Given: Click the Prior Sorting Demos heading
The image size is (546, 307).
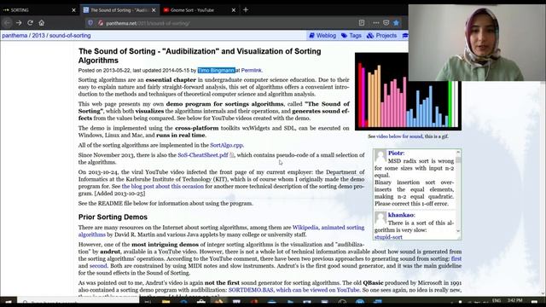Looking at the screenshot, I should (113, 217).
